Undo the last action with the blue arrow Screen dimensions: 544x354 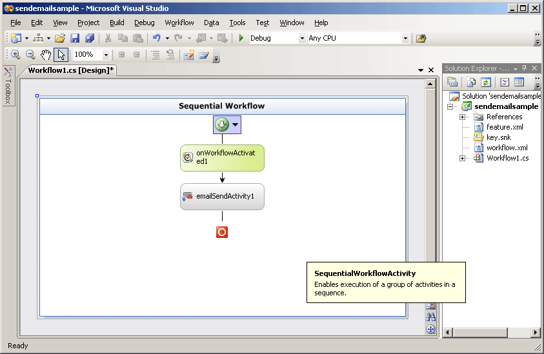pos(157,38)
